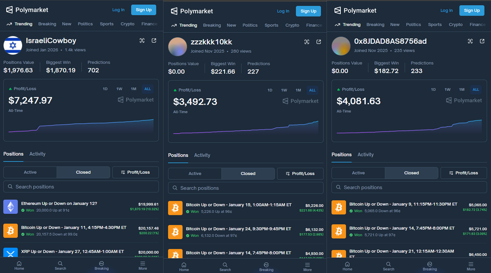Open the Politics category in the top navigation
The width and height of the screenshot is (491, 273).
tap(85, 24)
